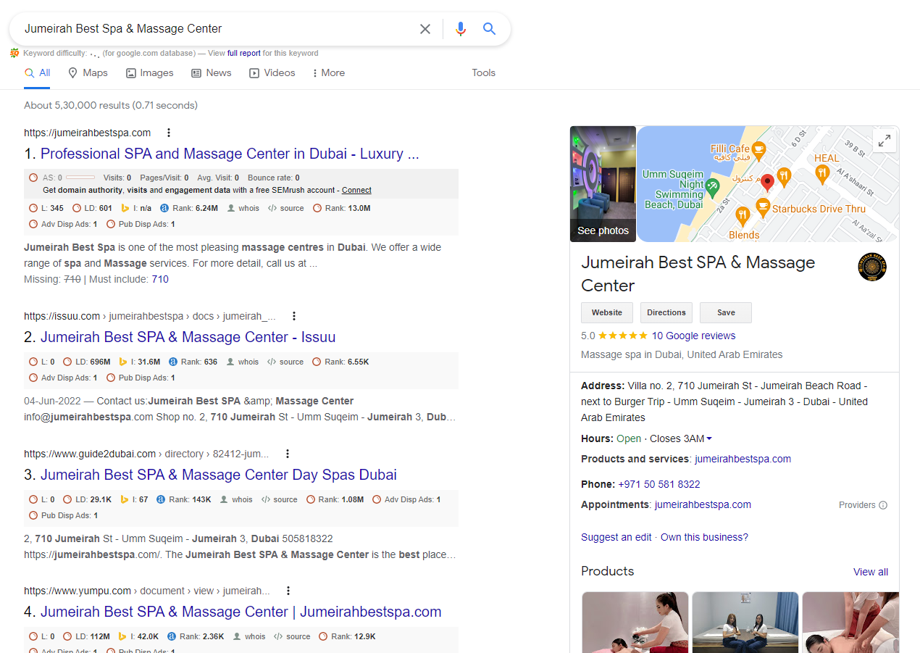Switch to the Images tab
The image size is (920, 653).
tap(150, 72)
